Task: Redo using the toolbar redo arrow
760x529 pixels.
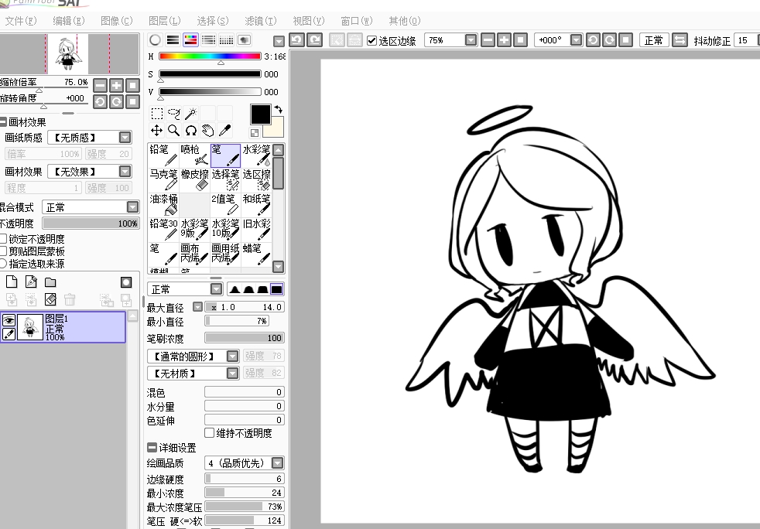Action: [314, 40]
